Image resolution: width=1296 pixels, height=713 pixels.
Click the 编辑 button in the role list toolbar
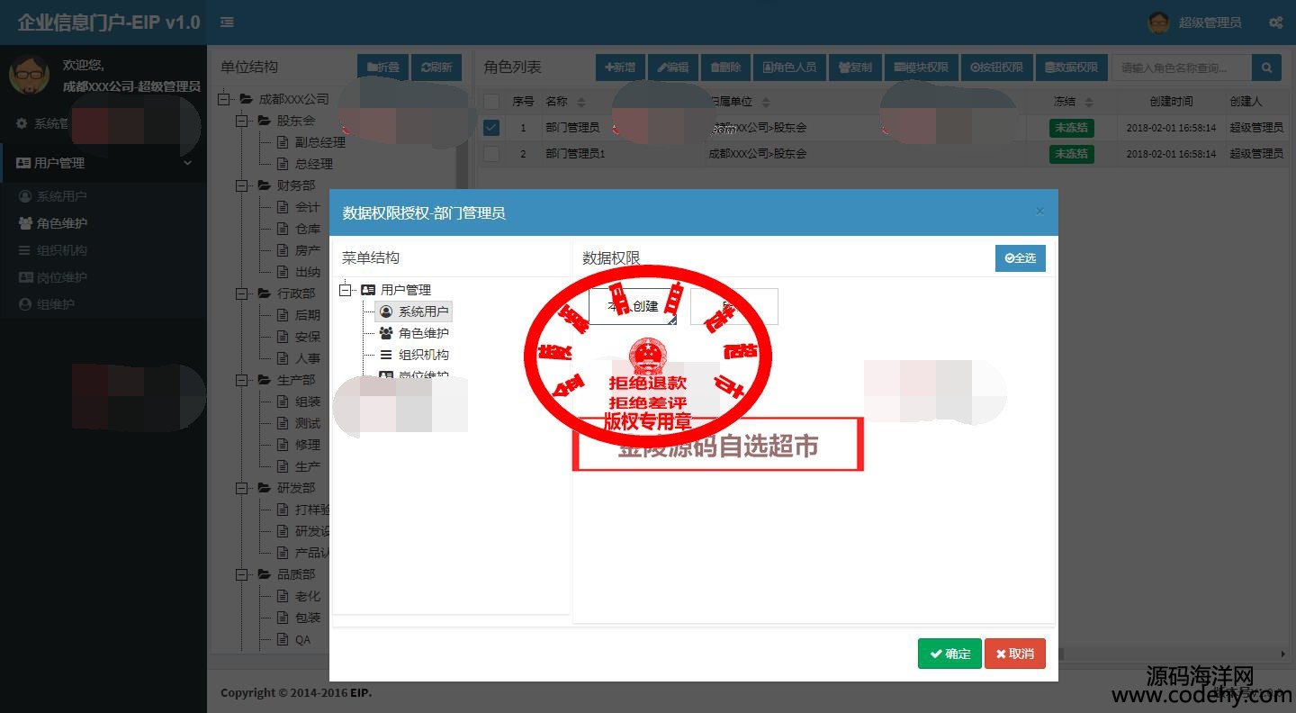pyautogui.click(x=672, y=68)
